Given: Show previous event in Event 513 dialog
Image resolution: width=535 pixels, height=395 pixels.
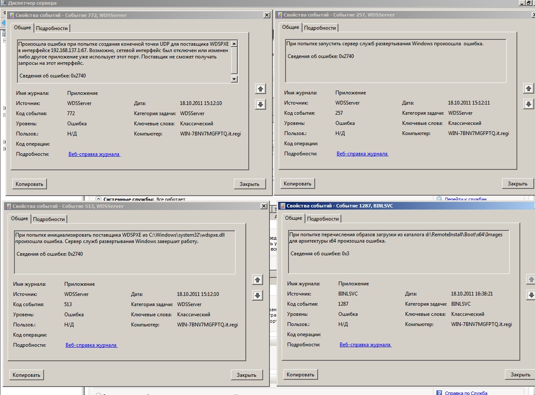Looking at the screenshot, I should [x=258, y=280].
